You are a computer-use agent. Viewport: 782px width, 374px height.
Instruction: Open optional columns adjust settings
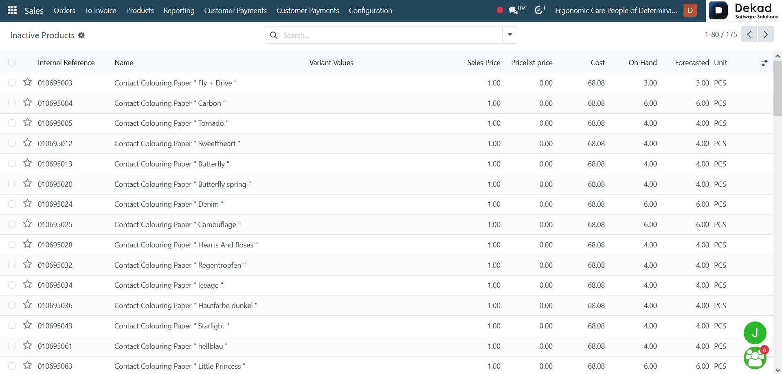coord(764,63)
